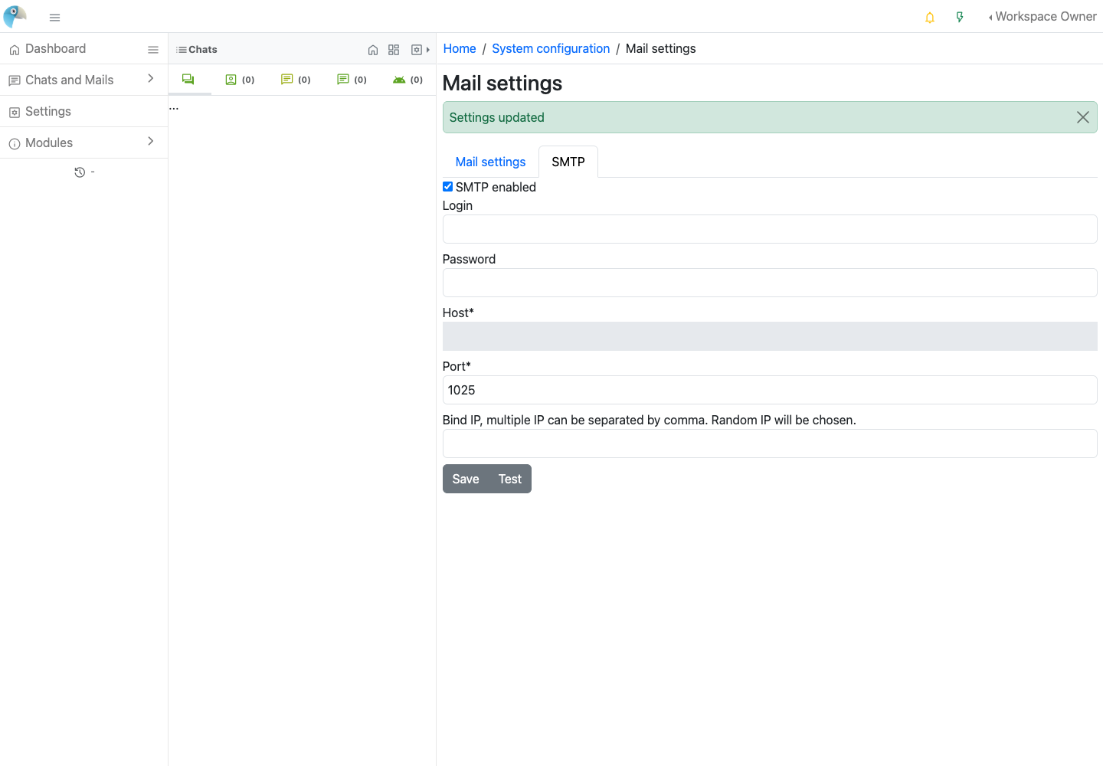Click the Mail settings page heading
This screenshot has width=1103, height=766.
pyautogui.click(x=502, y=83)
